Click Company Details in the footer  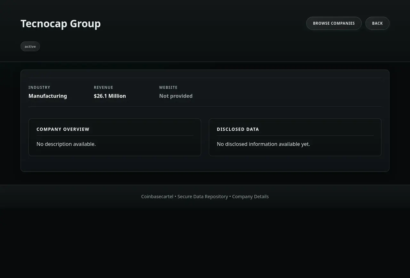(250, 197)
